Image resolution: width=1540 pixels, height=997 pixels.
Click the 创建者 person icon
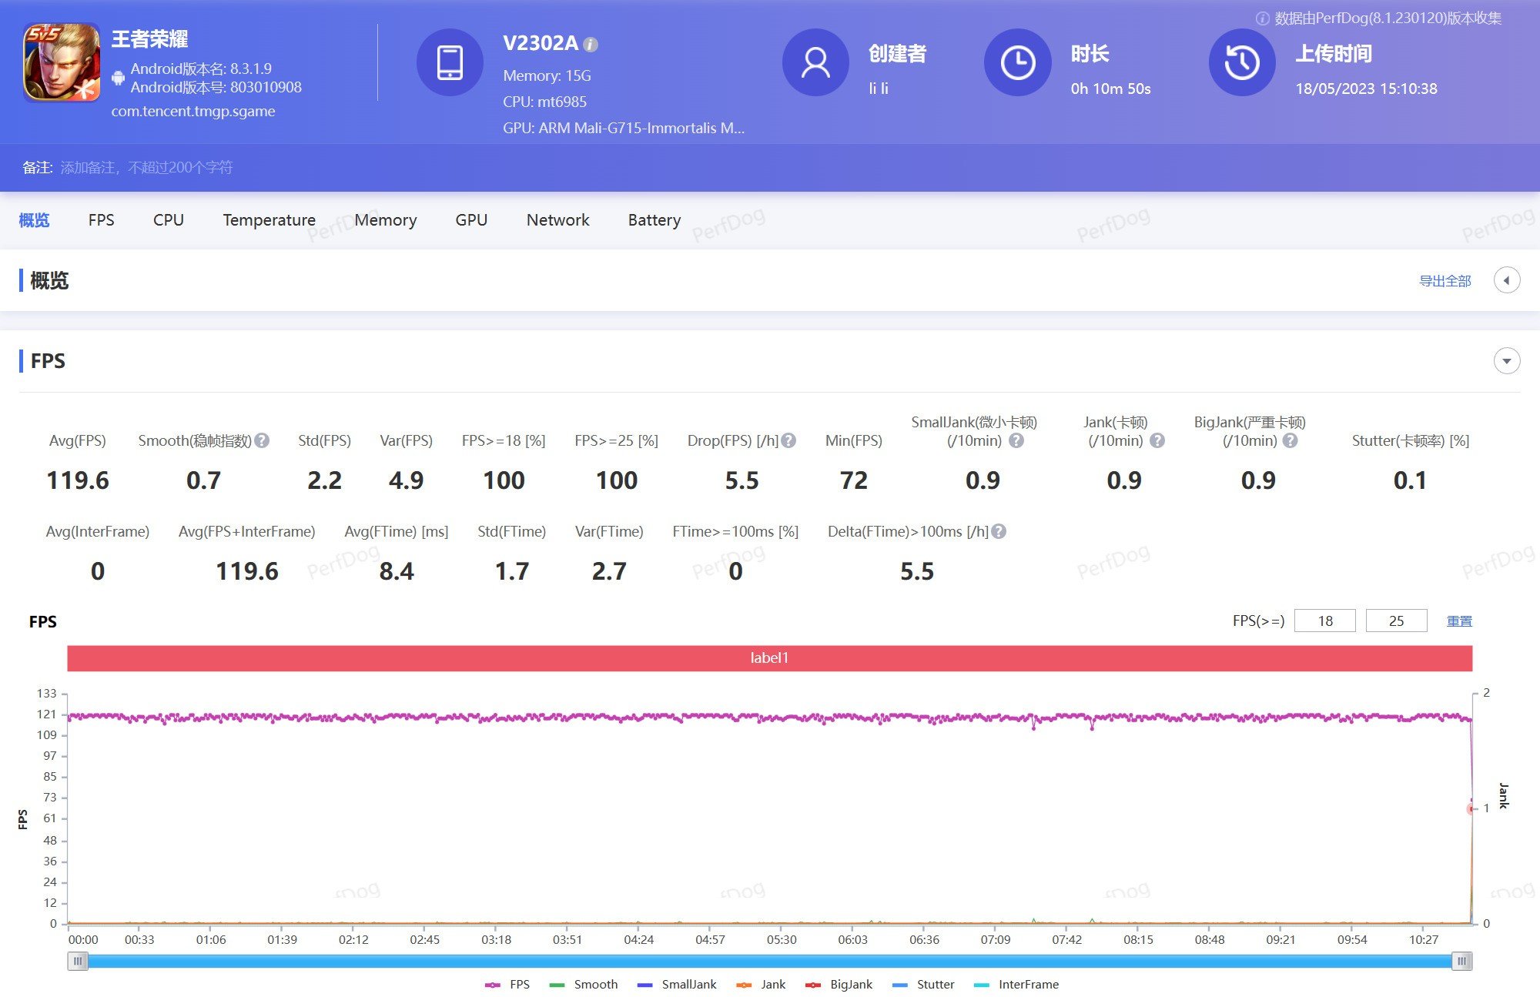815,62
